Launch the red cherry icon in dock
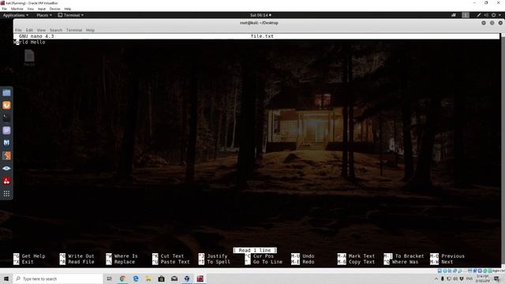This screenshot has width=505, height=284. (x=6, y=181)
